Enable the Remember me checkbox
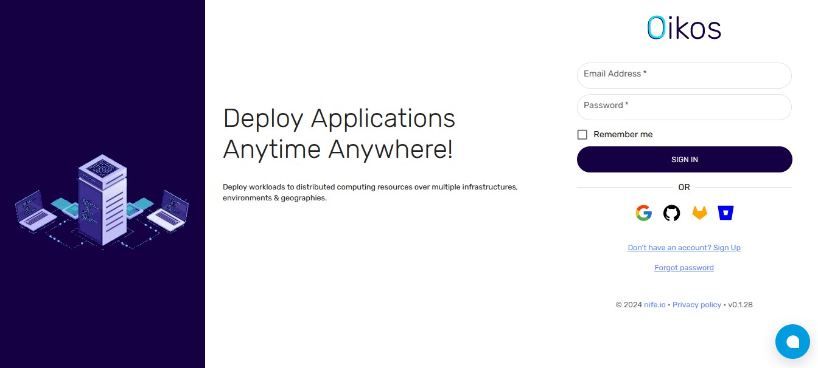Viewport: 818px width, 368px height. click(x=582, y=135)
